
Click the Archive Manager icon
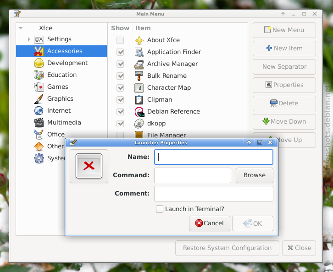tap(139, 64)
